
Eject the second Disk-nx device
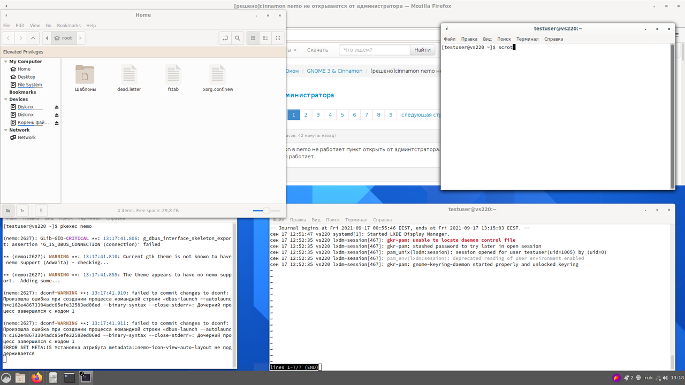click(x=57, y=115)
